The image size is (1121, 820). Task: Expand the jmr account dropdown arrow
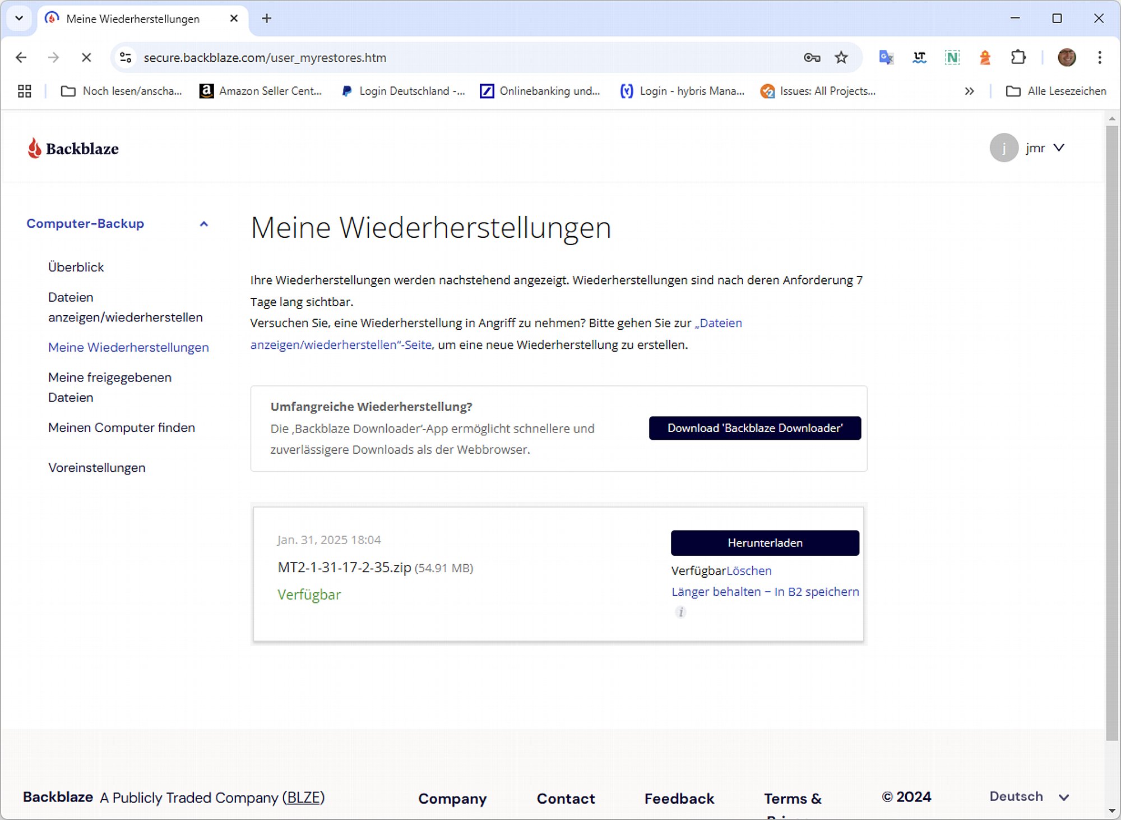(x=1059, y=148)
